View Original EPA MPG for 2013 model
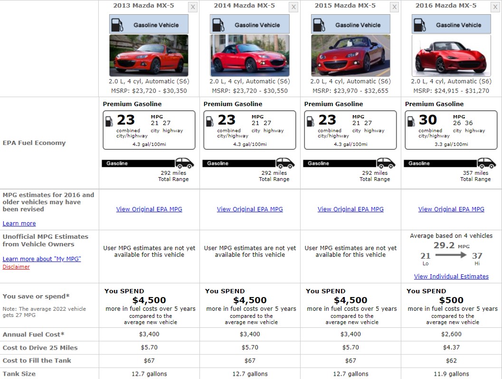The height and width of the screenshot is (379, 502). [149, 209]
